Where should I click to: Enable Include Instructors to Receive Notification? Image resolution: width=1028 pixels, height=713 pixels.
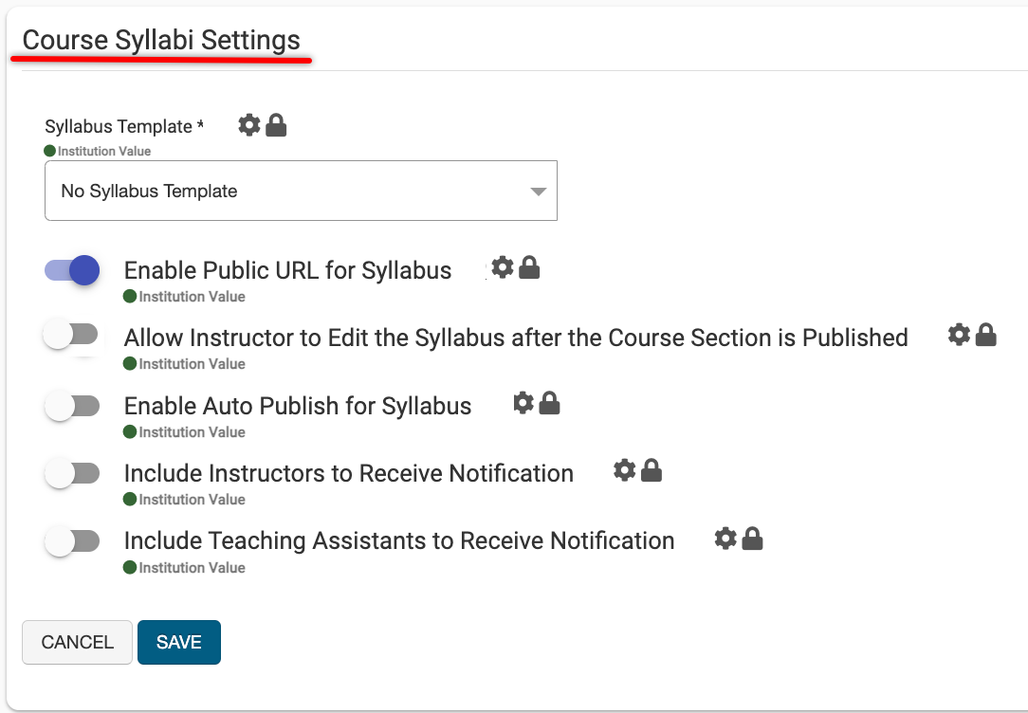pyautogui.click(x=72, y=473)
